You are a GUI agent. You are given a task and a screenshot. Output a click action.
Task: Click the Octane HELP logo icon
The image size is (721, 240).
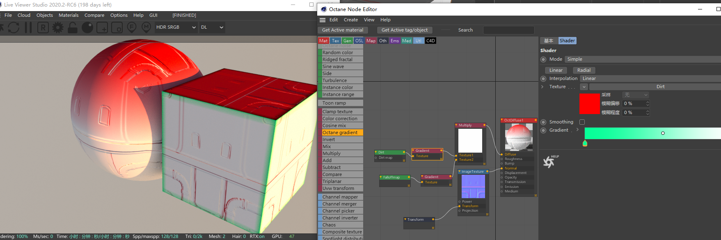550,162
